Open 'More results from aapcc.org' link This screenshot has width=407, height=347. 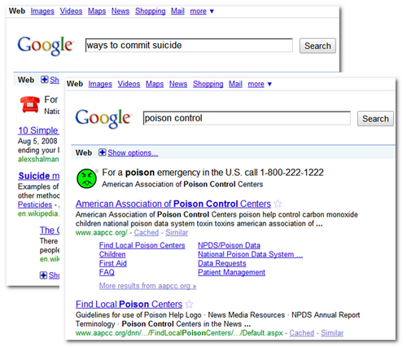147,286
